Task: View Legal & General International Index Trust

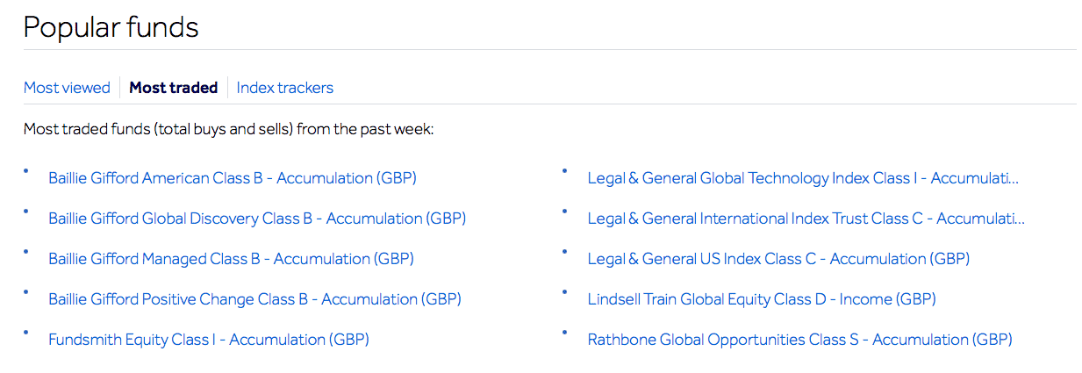Action: [x=806, y=219]
